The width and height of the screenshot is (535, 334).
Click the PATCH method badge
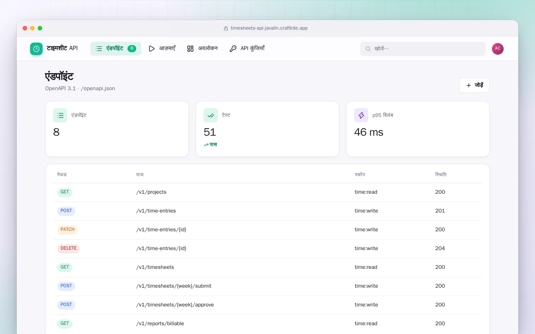coord(67,230)
